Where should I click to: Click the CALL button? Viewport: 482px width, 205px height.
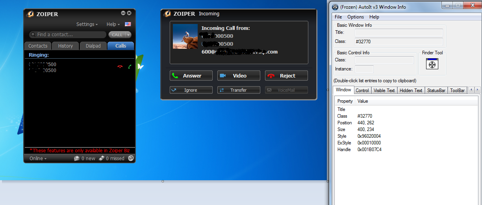[117, 35]
